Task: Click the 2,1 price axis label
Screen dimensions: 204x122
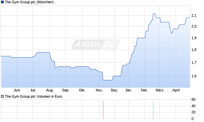Action: click(x=194, y=15)
